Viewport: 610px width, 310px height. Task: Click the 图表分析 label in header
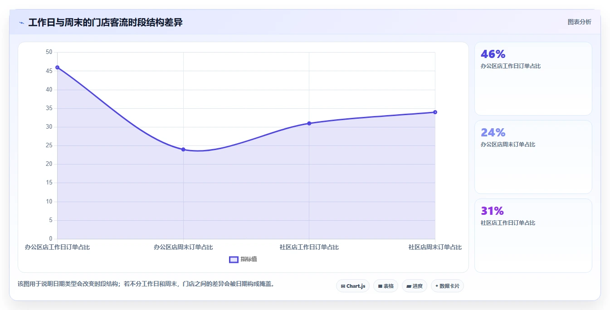579,22
